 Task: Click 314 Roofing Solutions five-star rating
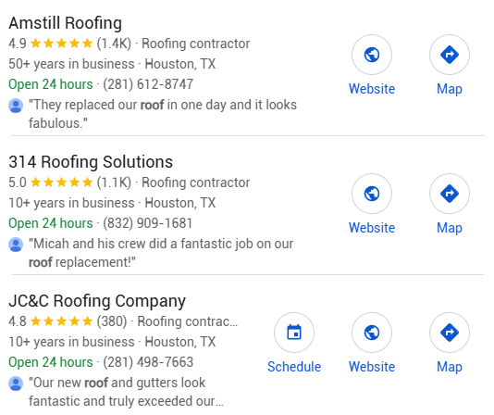click(50, 182)
